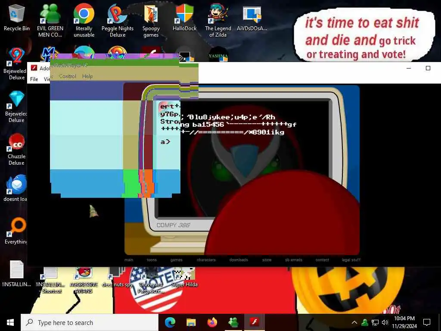Open characters link in the Flash navbar
This screenshot has height=331, width=441.
206,260
